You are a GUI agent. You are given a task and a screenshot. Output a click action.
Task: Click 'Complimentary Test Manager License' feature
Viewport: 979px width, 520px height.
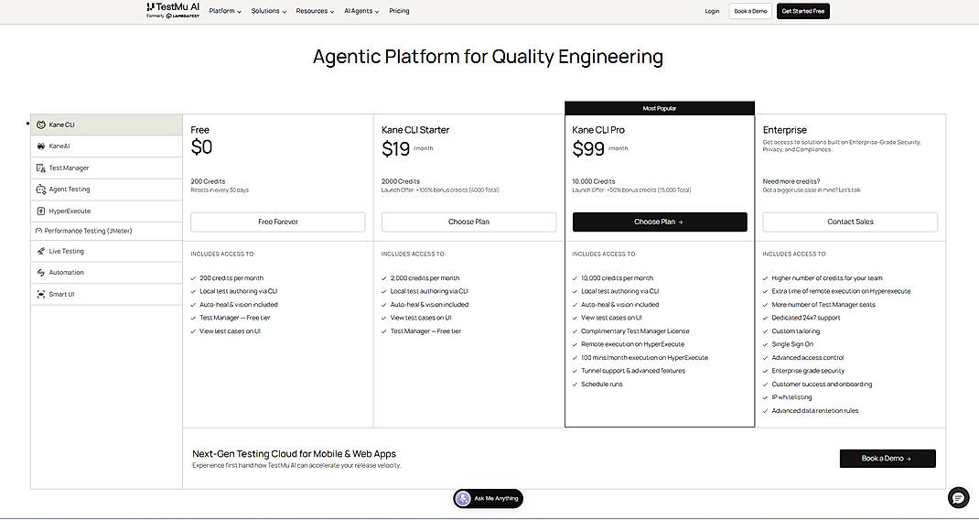pos(635,331)
